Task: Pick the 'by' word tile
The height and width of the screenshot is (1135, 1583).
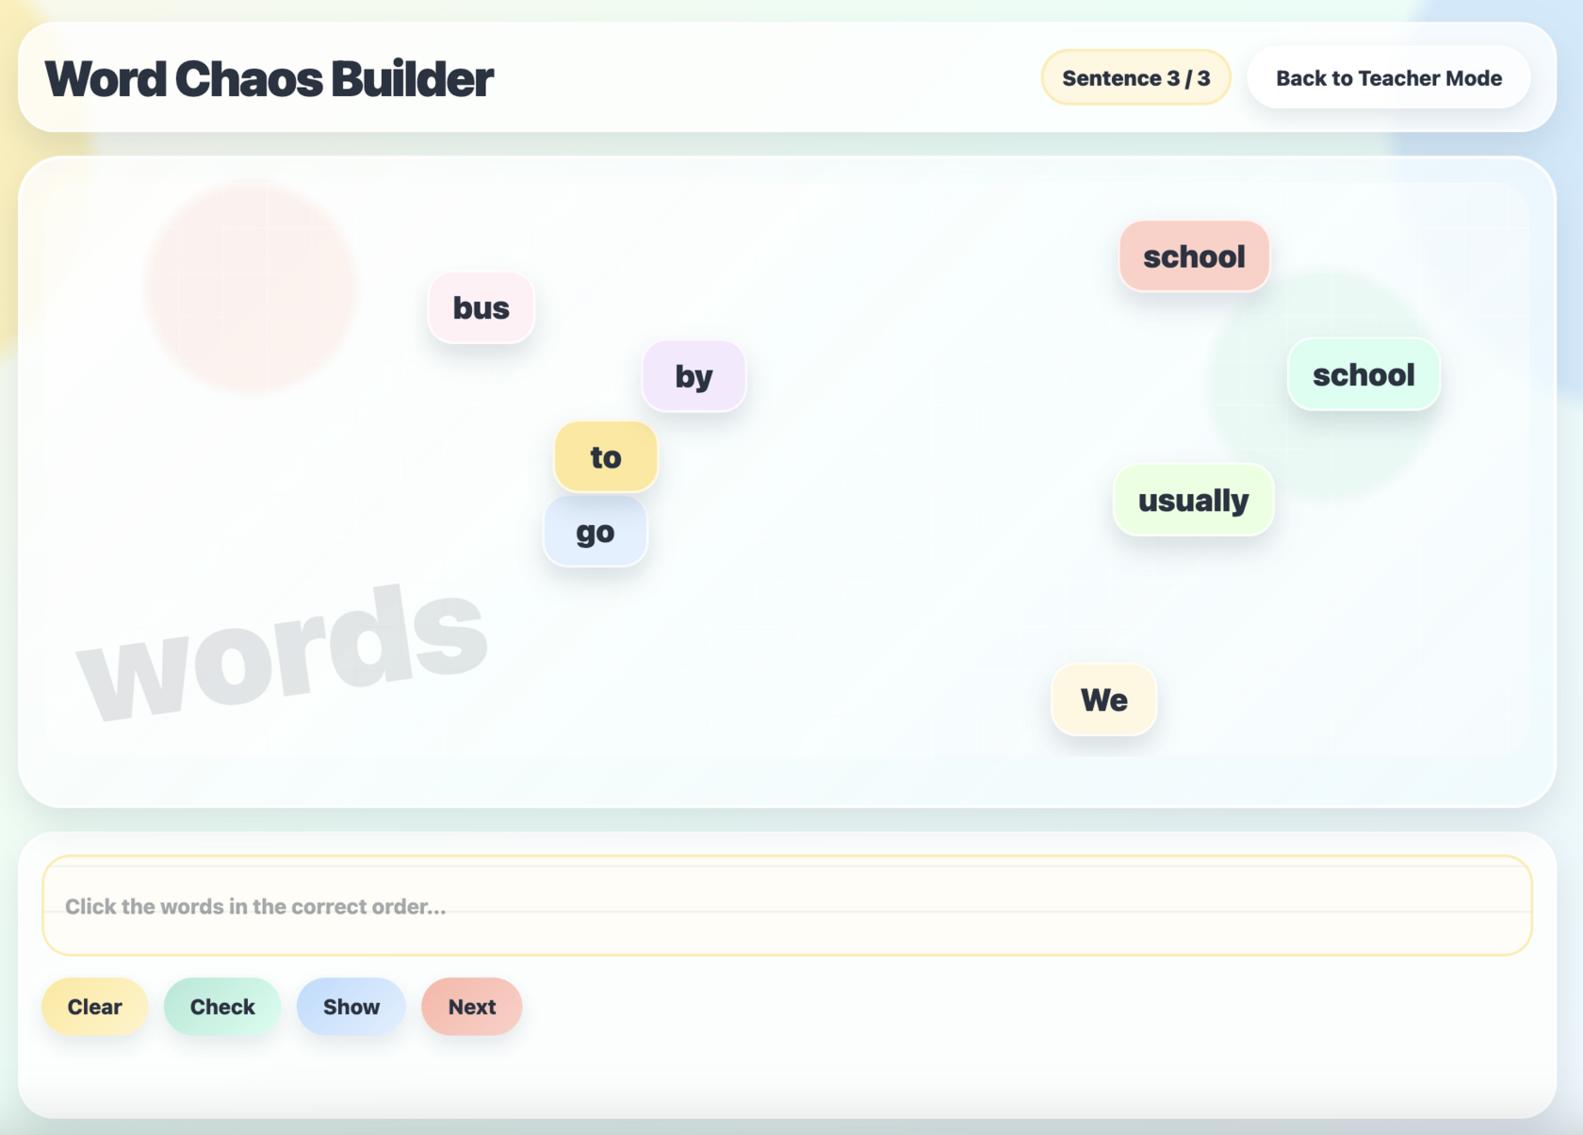Action: point(694,376)
